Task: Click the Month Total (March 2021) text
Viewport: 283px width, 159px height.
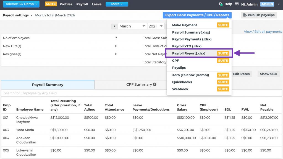Action: [x=55, y=15]
